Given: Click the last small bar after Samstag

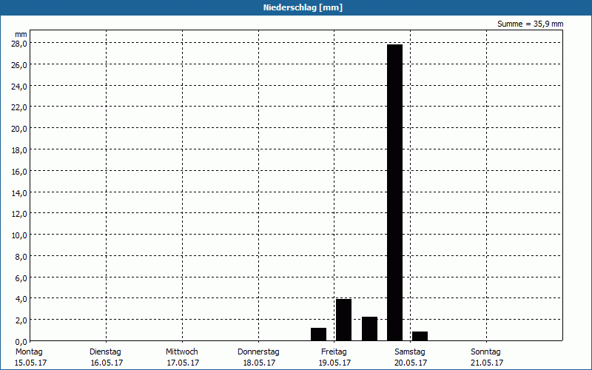Looking at the screenshot, I should coord(420,336).
